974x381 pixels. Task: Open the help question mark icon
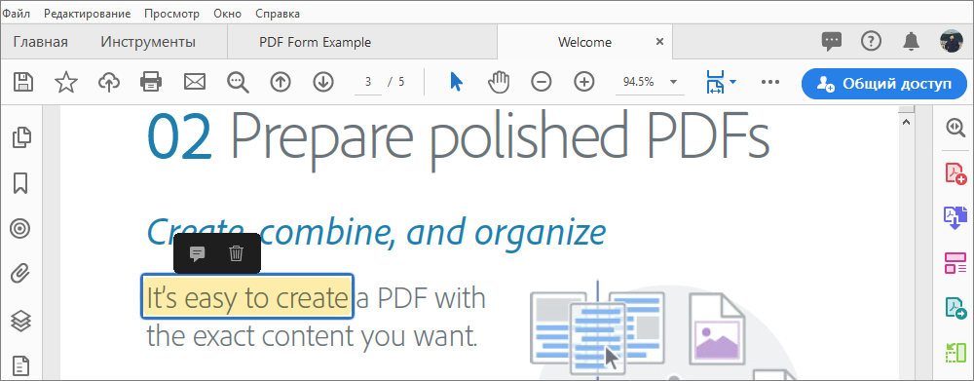pyautogui.click(x=871, y=42)
